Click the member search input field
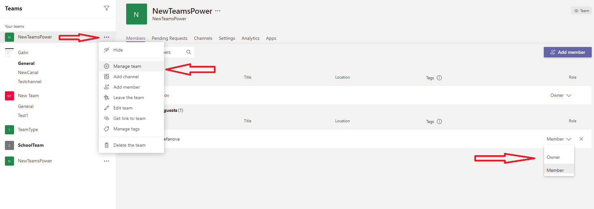Viewport: 594px width, 209px height. 179,52
